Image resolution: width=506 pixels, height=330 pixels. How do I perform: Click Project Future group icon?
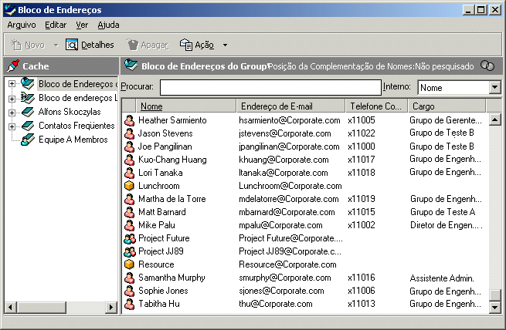point(130,238)
